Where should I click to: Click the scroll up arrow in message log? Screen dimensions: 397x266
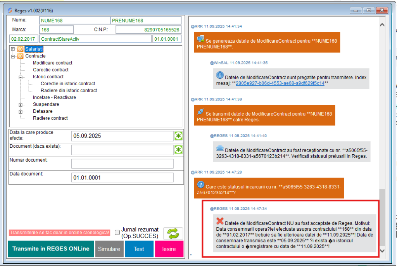(x=382, y=25)
